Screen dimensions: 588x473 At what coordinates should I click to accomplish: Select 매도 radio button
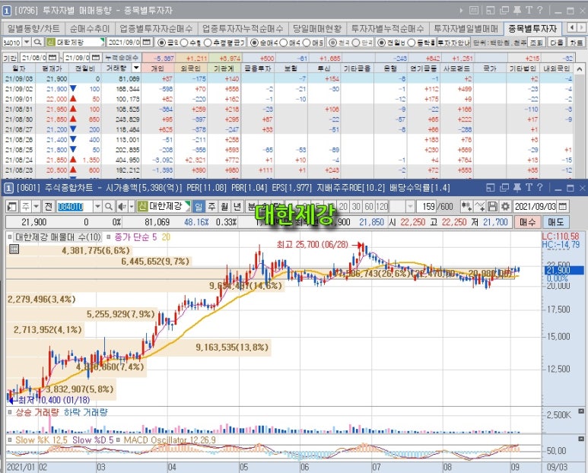[307, 43]
